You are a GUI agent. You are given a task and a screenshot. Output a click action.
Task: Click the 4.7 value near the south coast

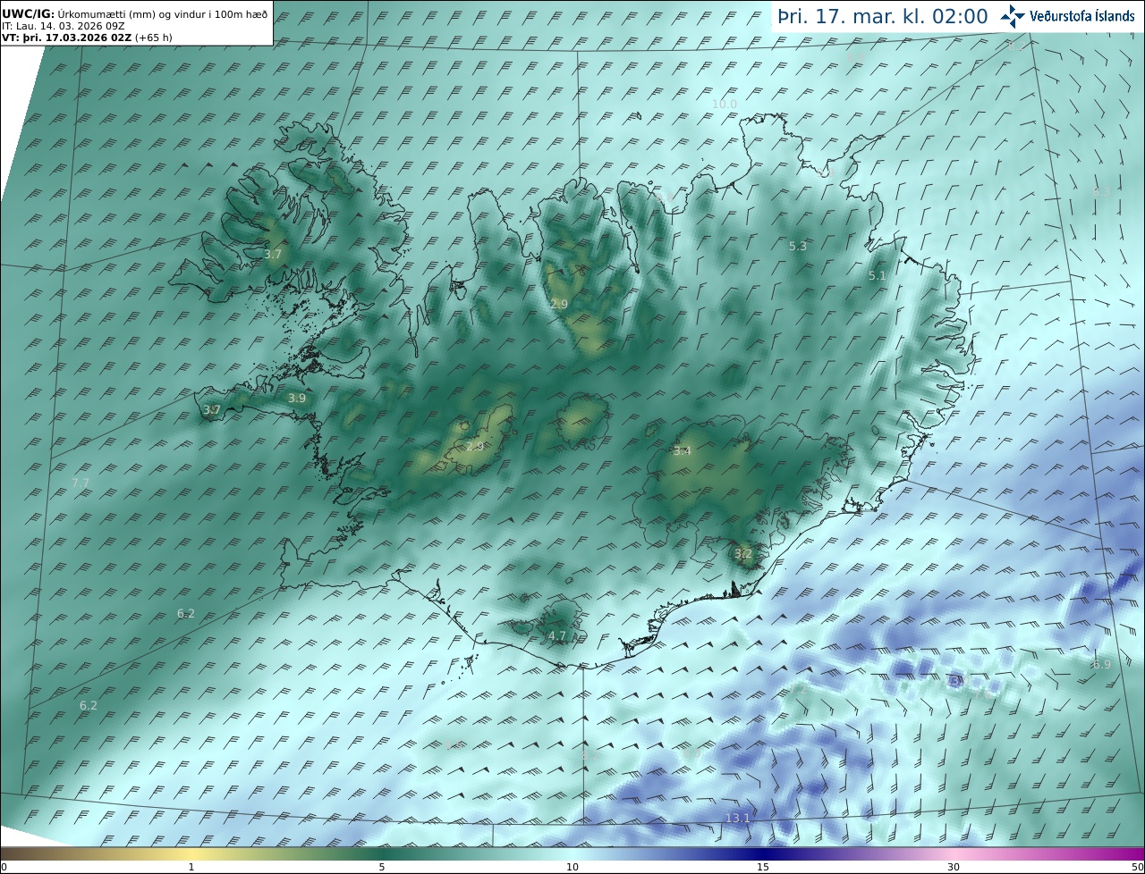[557, 635]
